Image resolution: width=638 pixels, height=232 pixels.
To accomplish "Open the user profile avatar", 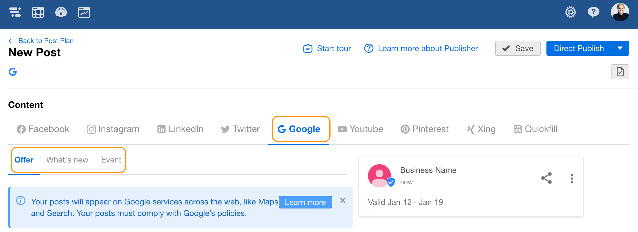I will pyautogui.click(x=620, y=12).
